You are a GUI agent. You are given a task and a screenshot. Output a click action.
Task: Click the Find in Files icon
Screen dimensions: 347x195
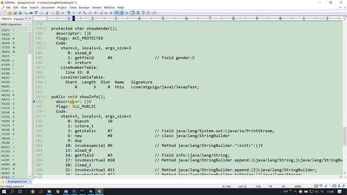click(x=90, y=13)
